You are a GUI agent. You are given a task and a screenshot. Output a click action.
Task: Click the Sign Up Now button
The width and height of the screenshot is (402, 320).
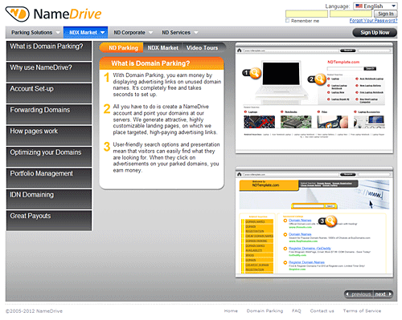pos(375,32)
